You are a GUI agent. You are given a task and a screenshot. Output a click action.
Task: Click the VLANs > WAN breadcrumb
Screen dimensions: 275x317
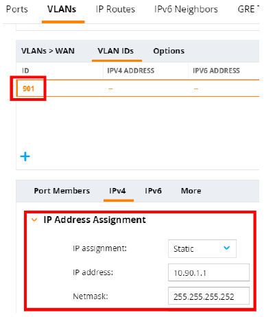[48, 51]
